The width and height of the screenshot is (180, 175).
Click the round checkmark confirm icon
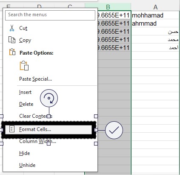(114, 130)
